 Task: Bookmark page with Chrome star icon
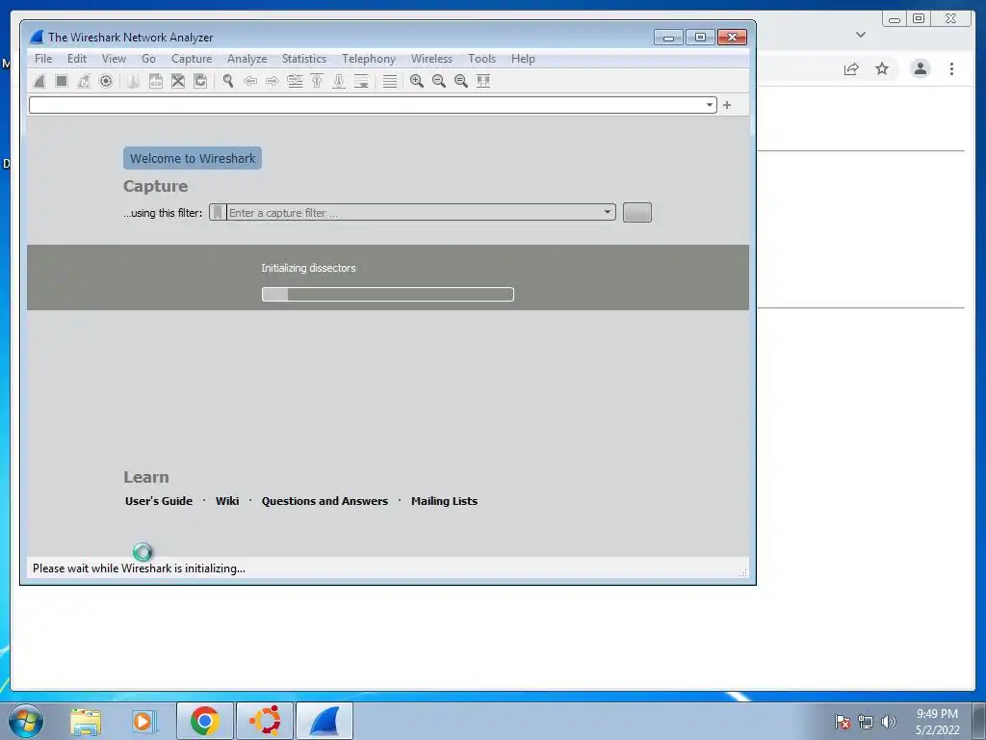point(882,68)
